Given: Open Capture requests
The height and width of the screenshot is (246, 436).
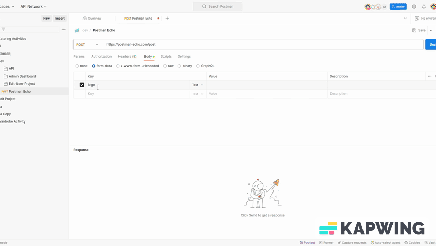Looking at the screenshot, I should tap(352, 243).
